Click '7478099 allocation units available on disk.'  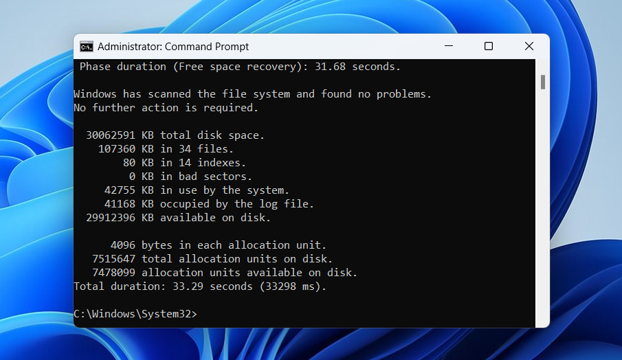225,273
